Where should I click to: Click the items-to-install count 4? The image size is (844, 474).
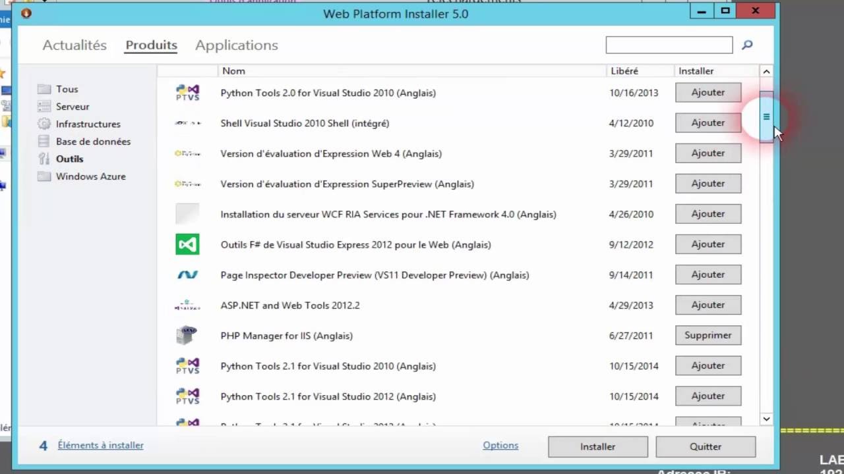click(44, 446)
